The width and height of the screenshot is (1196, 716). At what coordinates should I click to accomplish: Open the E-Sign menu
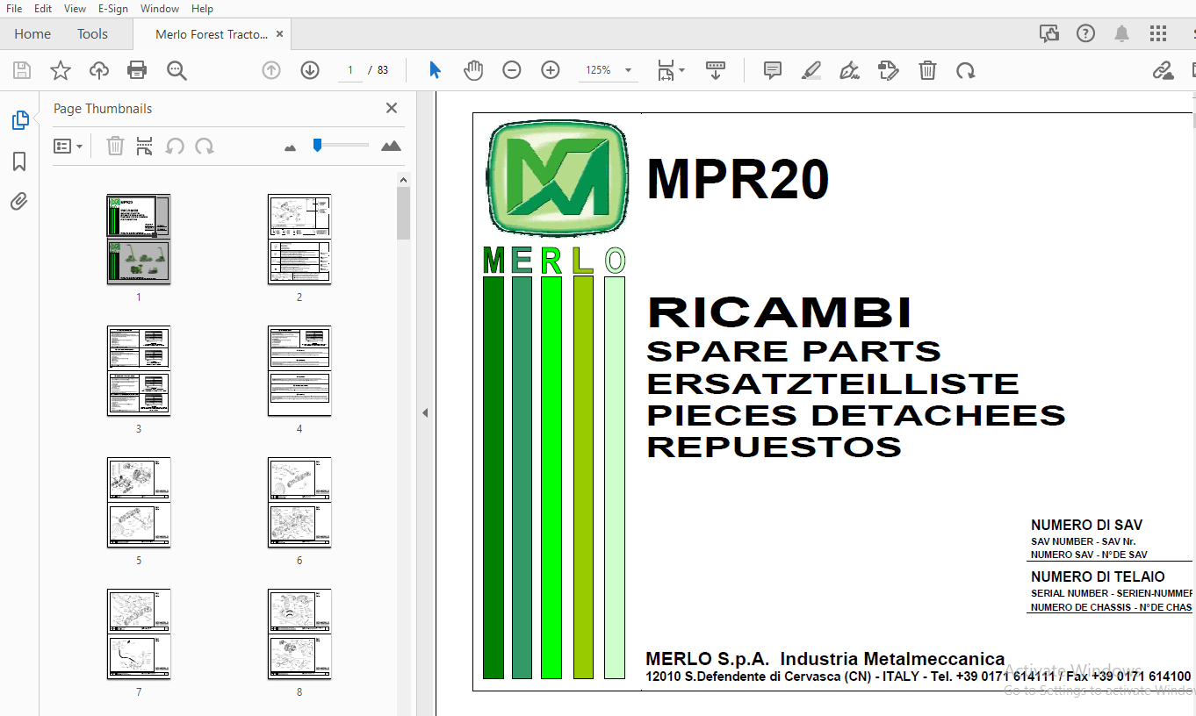pyautogui.click(x=113, y=8)
